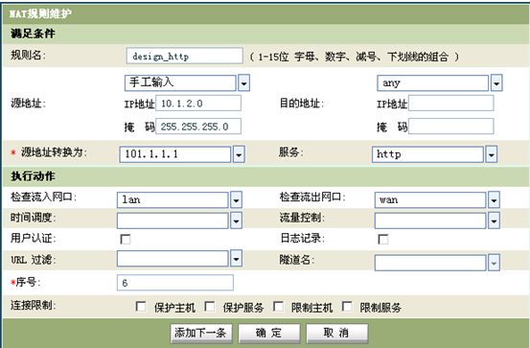Expand the 时间调度 dropdown
This screenshot has height=348, width=530.
(x=179, y=220)
